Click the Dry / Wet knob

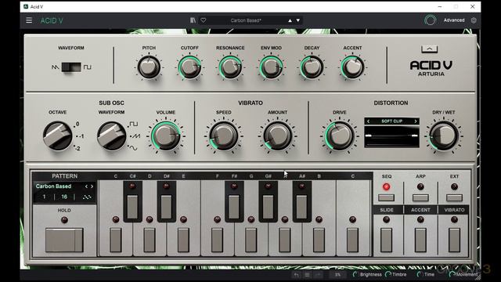444,136
